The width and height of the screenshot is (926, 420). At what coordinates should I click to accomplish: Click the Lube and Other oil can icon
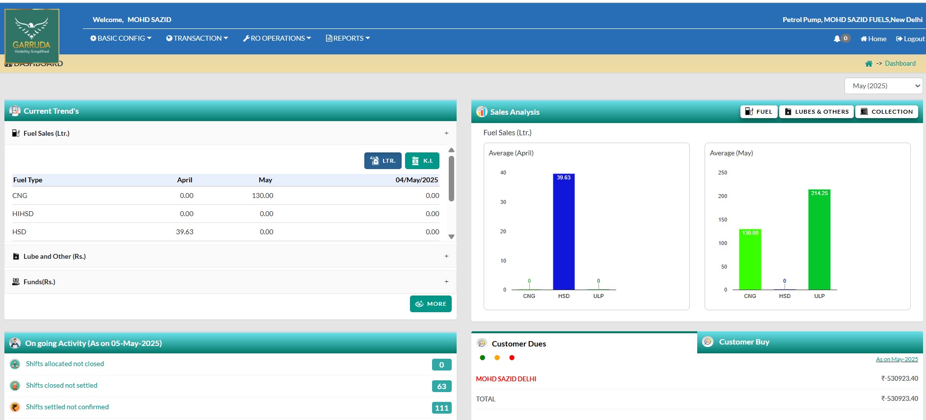click(16, 256)
